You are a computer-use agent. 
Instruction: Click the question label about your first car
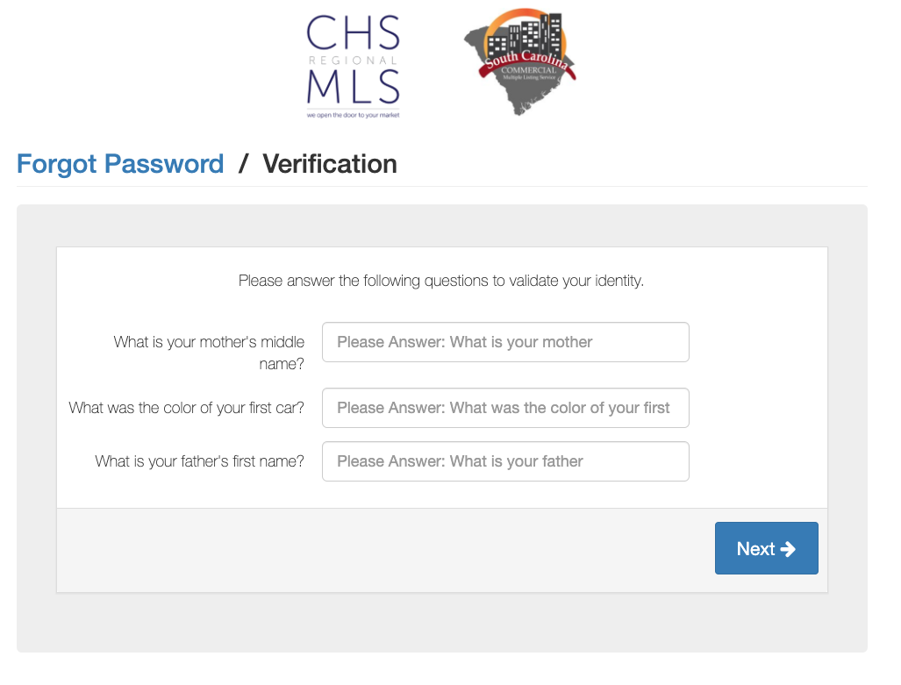tap(186, 408)
